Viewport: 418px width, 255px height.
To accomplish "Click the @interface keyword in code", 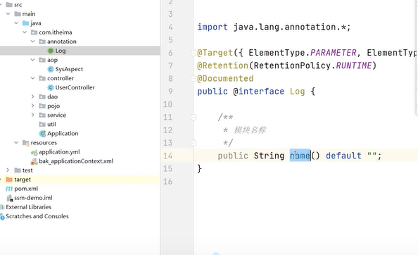I will point(258,92).
